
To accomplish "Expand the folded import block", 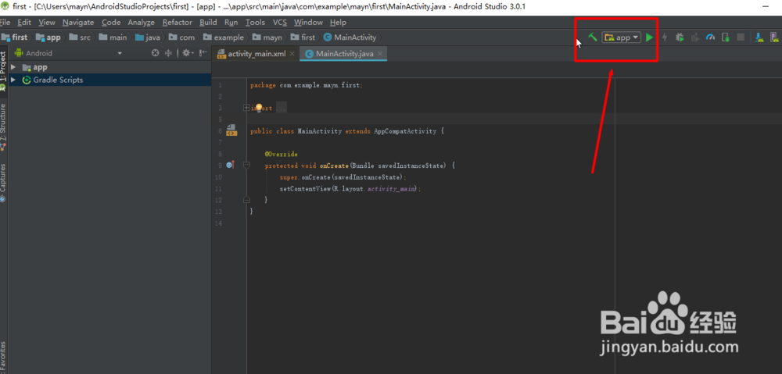I will click(246, 108).
